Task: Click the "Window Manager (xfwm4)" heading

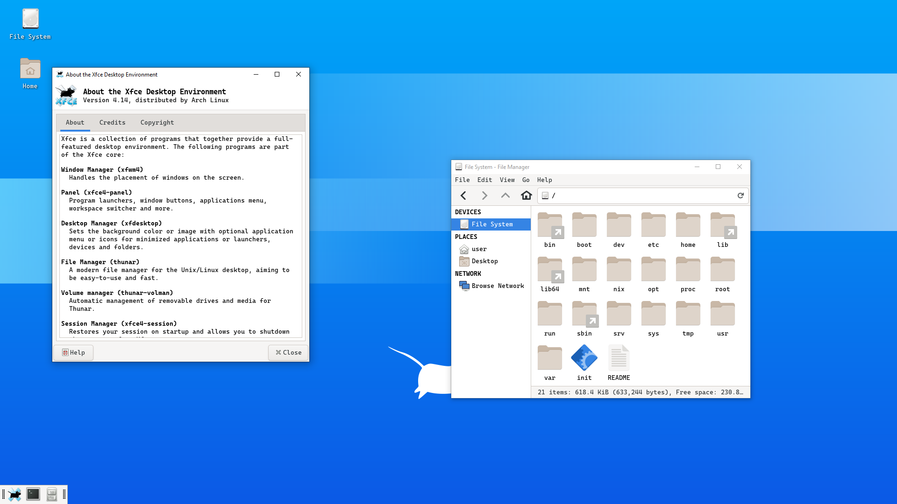Action: coord(102,170)
